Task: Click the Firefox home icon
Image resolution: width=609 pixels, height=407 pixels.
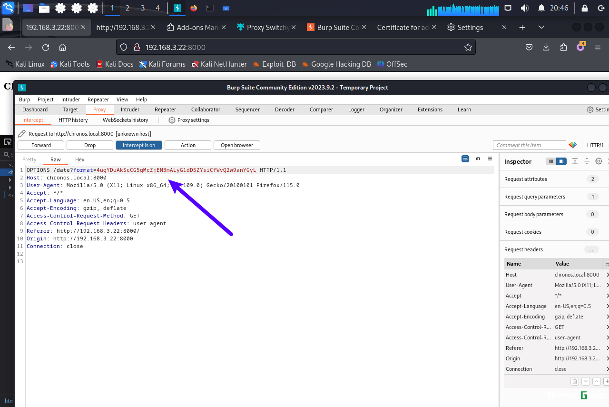Action: [x=62, y=47]
